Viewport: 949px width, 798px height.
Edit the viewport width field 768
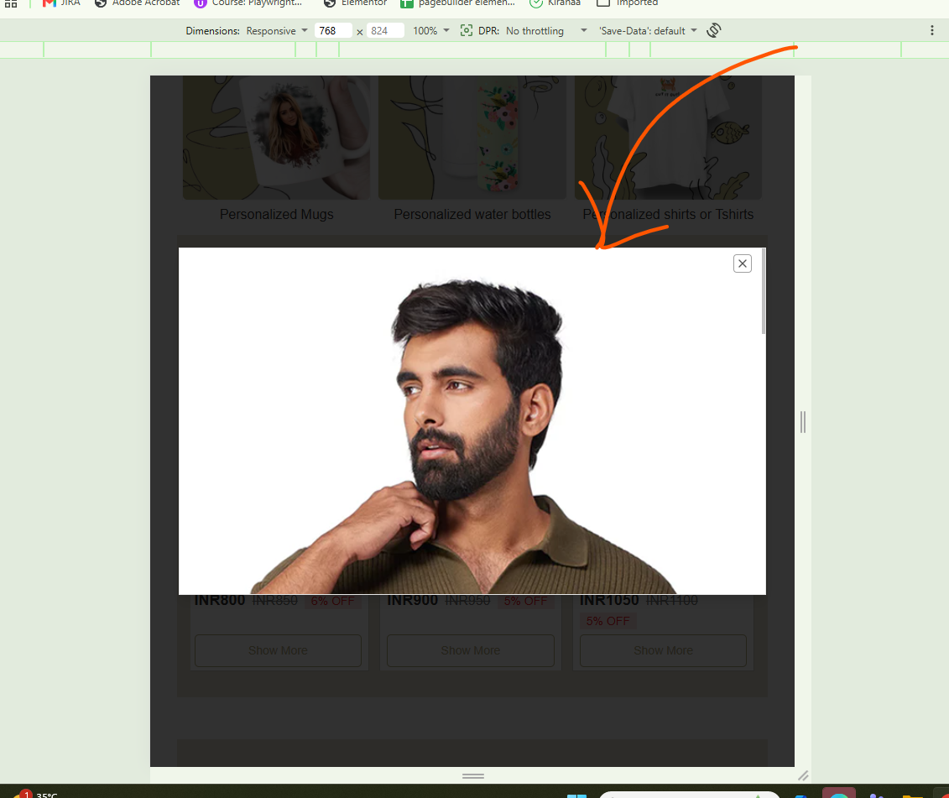point(333,31)
